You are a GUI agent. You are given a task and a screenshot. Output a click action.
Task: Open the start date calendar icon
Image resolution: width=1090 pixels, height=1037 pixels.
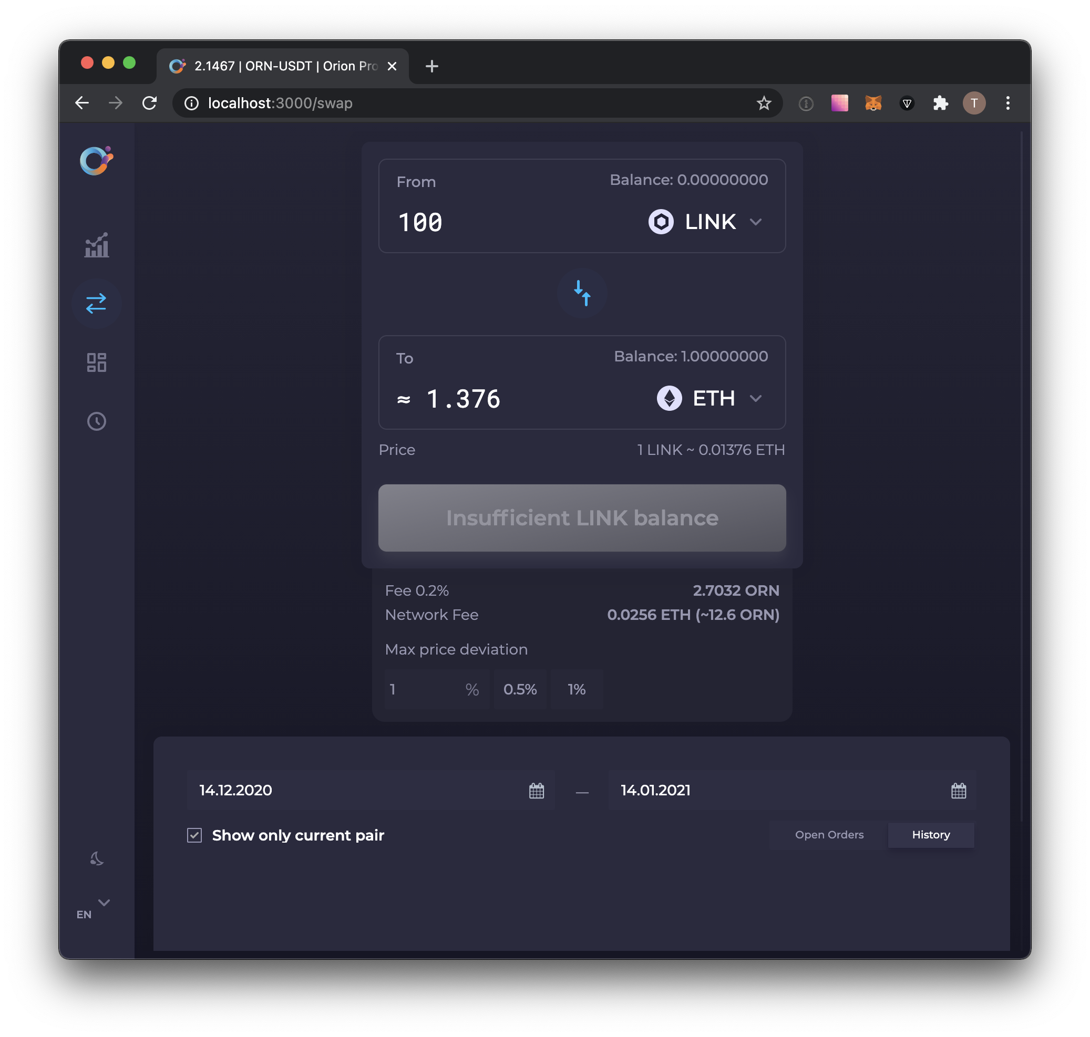click(x=536, y=791)
